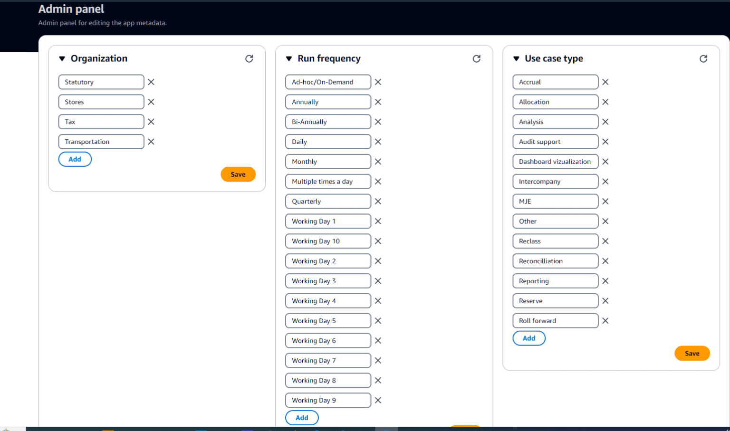Remove the MJE use case type

(x=605, y=201)
